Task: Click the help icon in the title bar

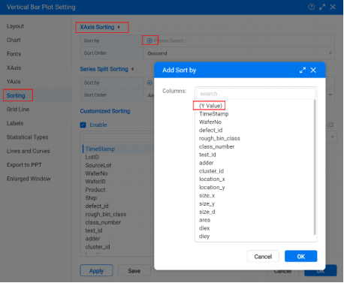Action: 311,7
